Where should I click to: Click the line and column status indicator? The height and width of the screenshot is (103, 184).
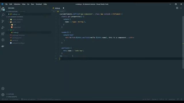[146, 99]
